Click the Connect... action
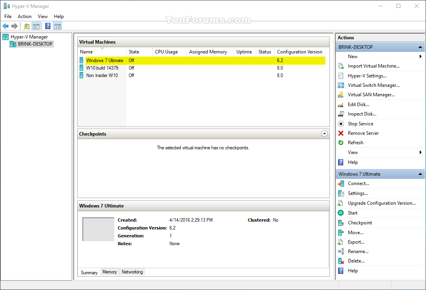Image resolution: width=426 pixels, height=290 pixels. (x=358, y=184)
